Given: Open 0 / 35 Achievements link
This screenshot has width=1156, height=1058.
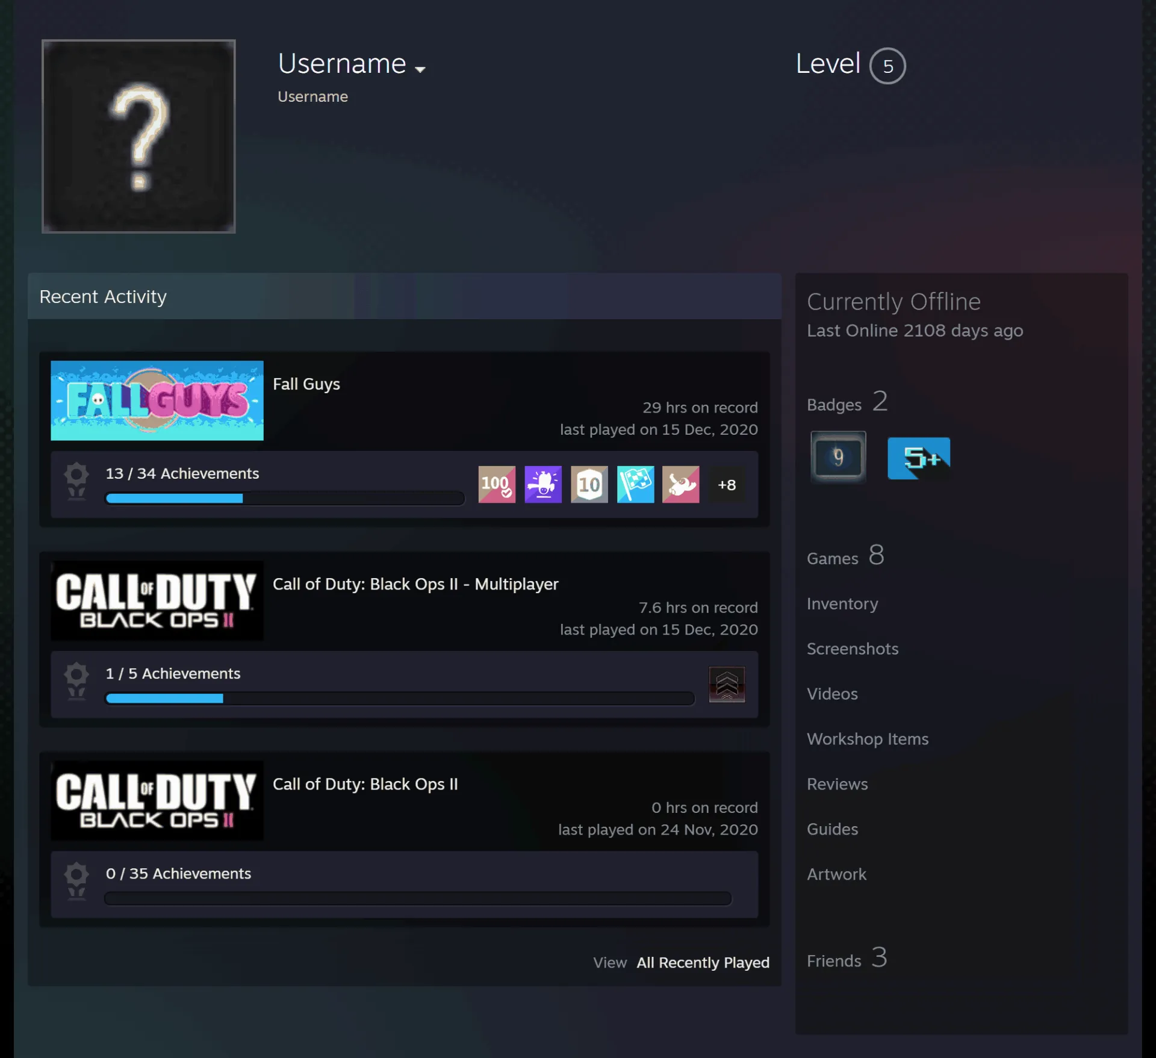Looking at the screenshot, I should 178,873.
